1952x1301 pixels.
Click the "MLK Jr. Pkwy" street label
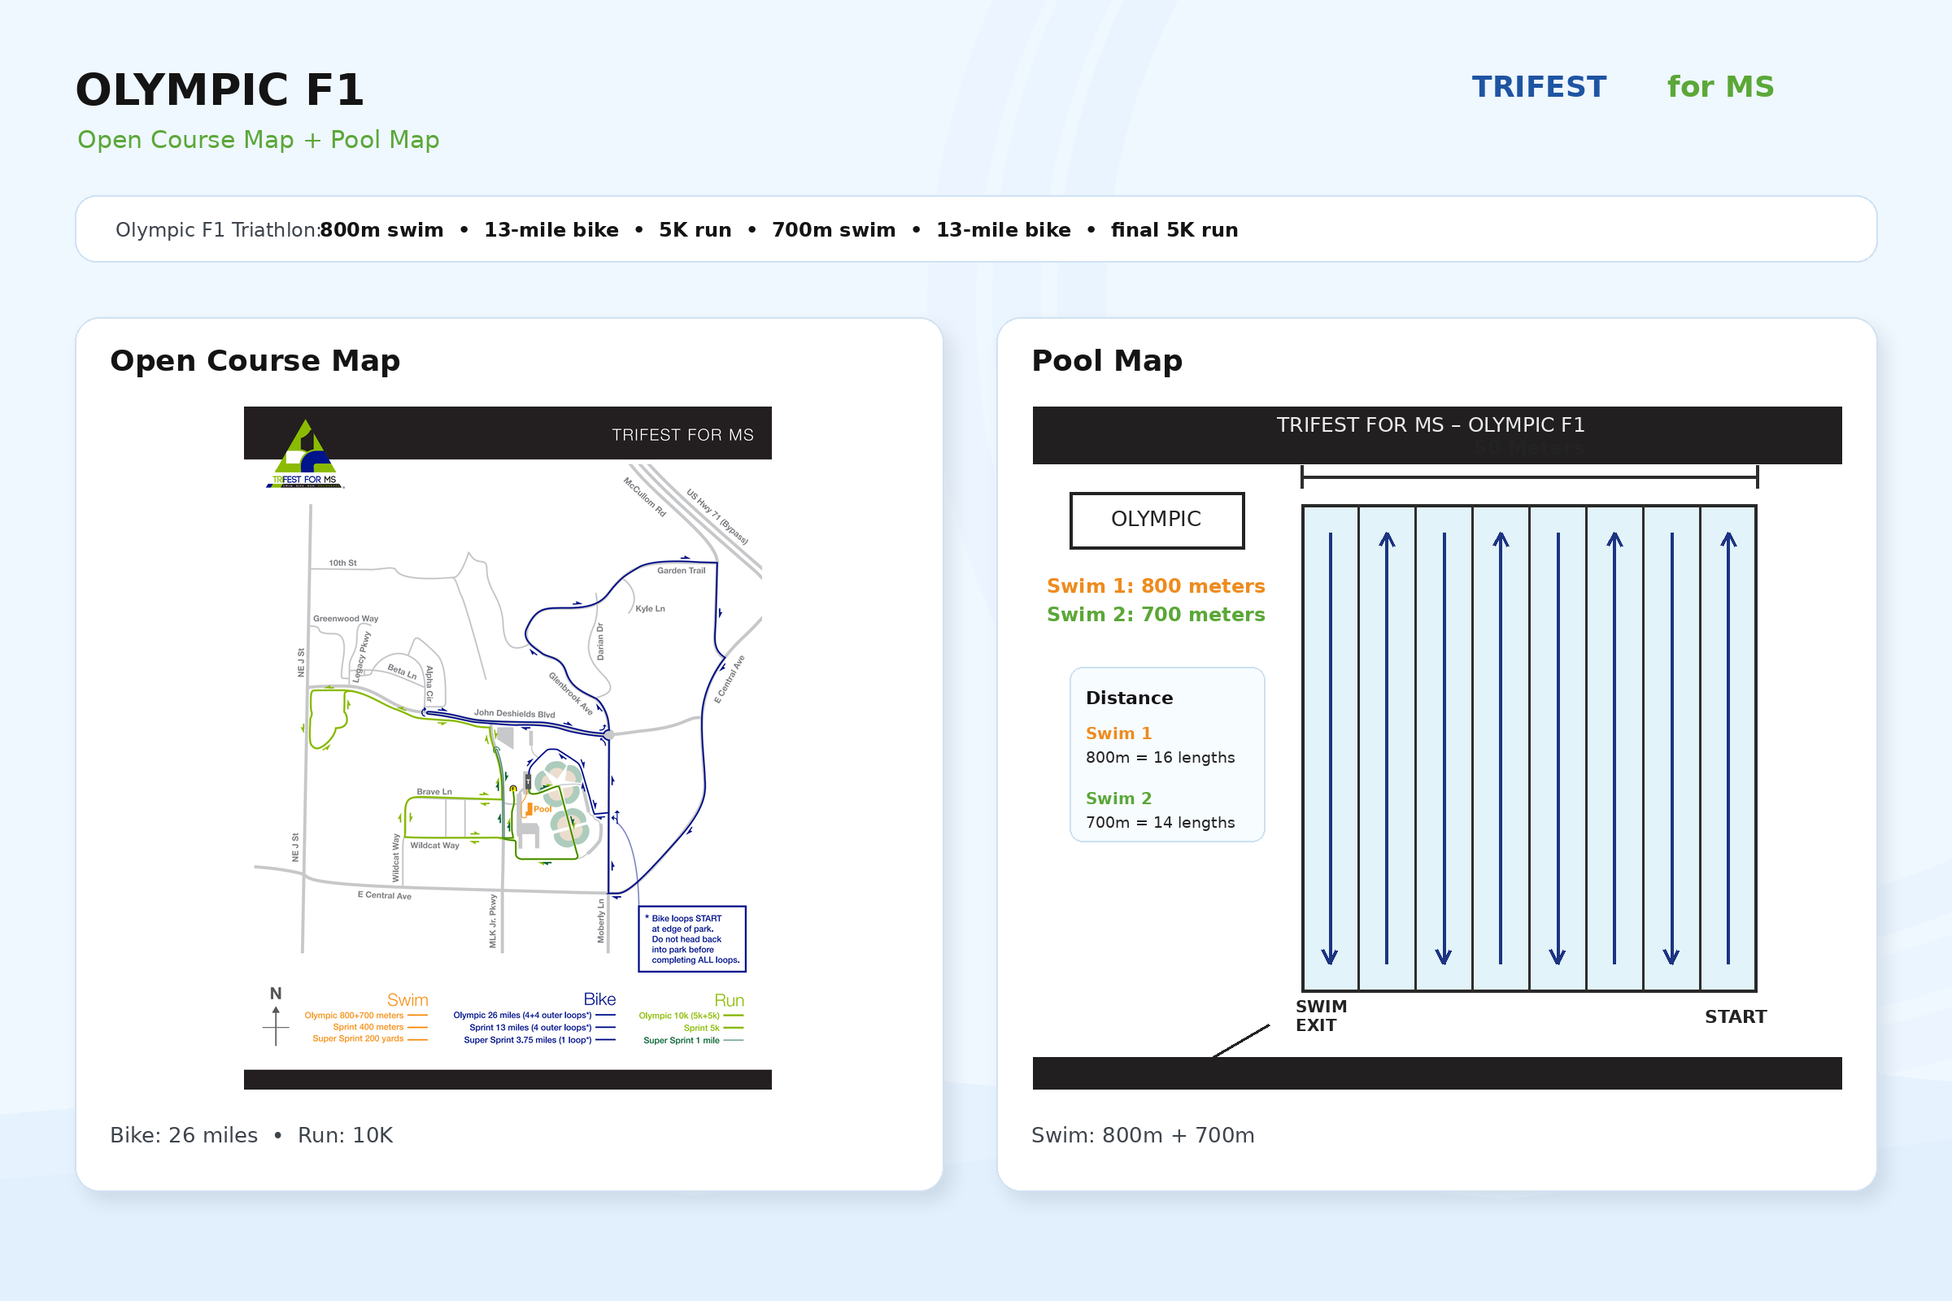click(x=493, y=921)
